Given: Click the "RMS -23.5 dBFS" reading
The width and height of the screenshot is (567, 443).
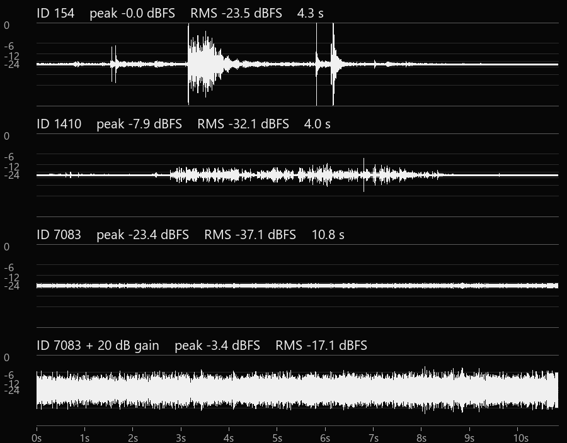Looking at the screenshot, I should tap(236, 13).
